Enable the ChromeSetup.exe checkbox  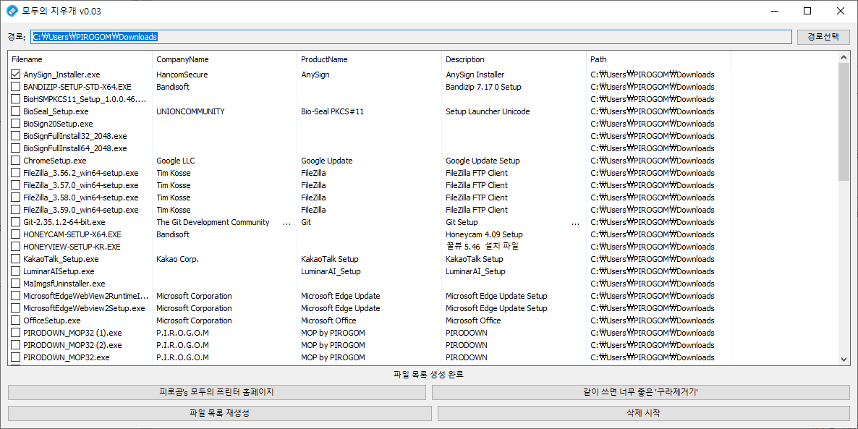tap(15, 161)
